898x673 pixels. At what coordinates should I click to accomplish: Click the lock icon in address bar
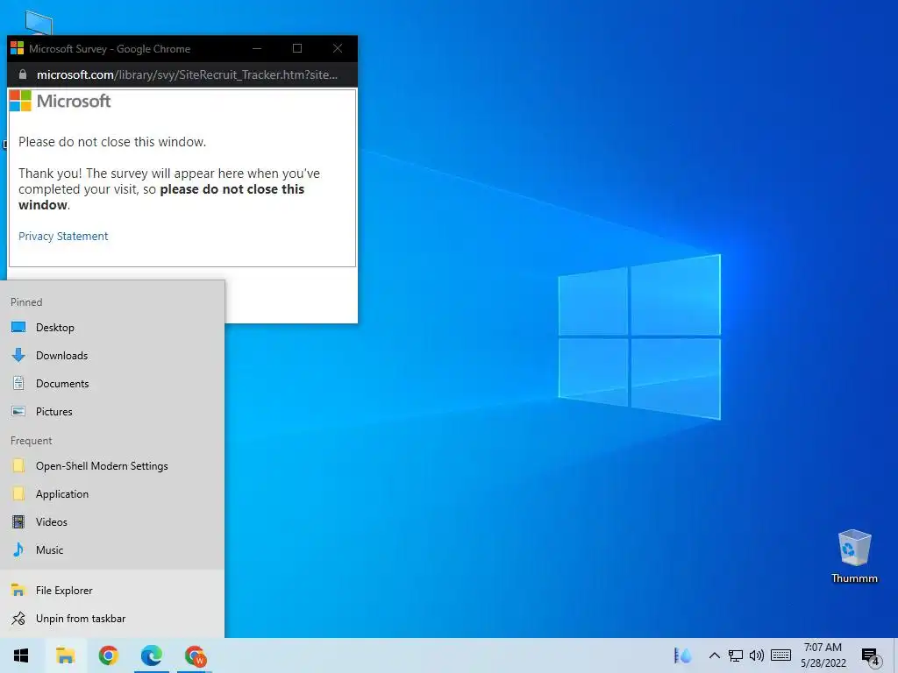22,74
